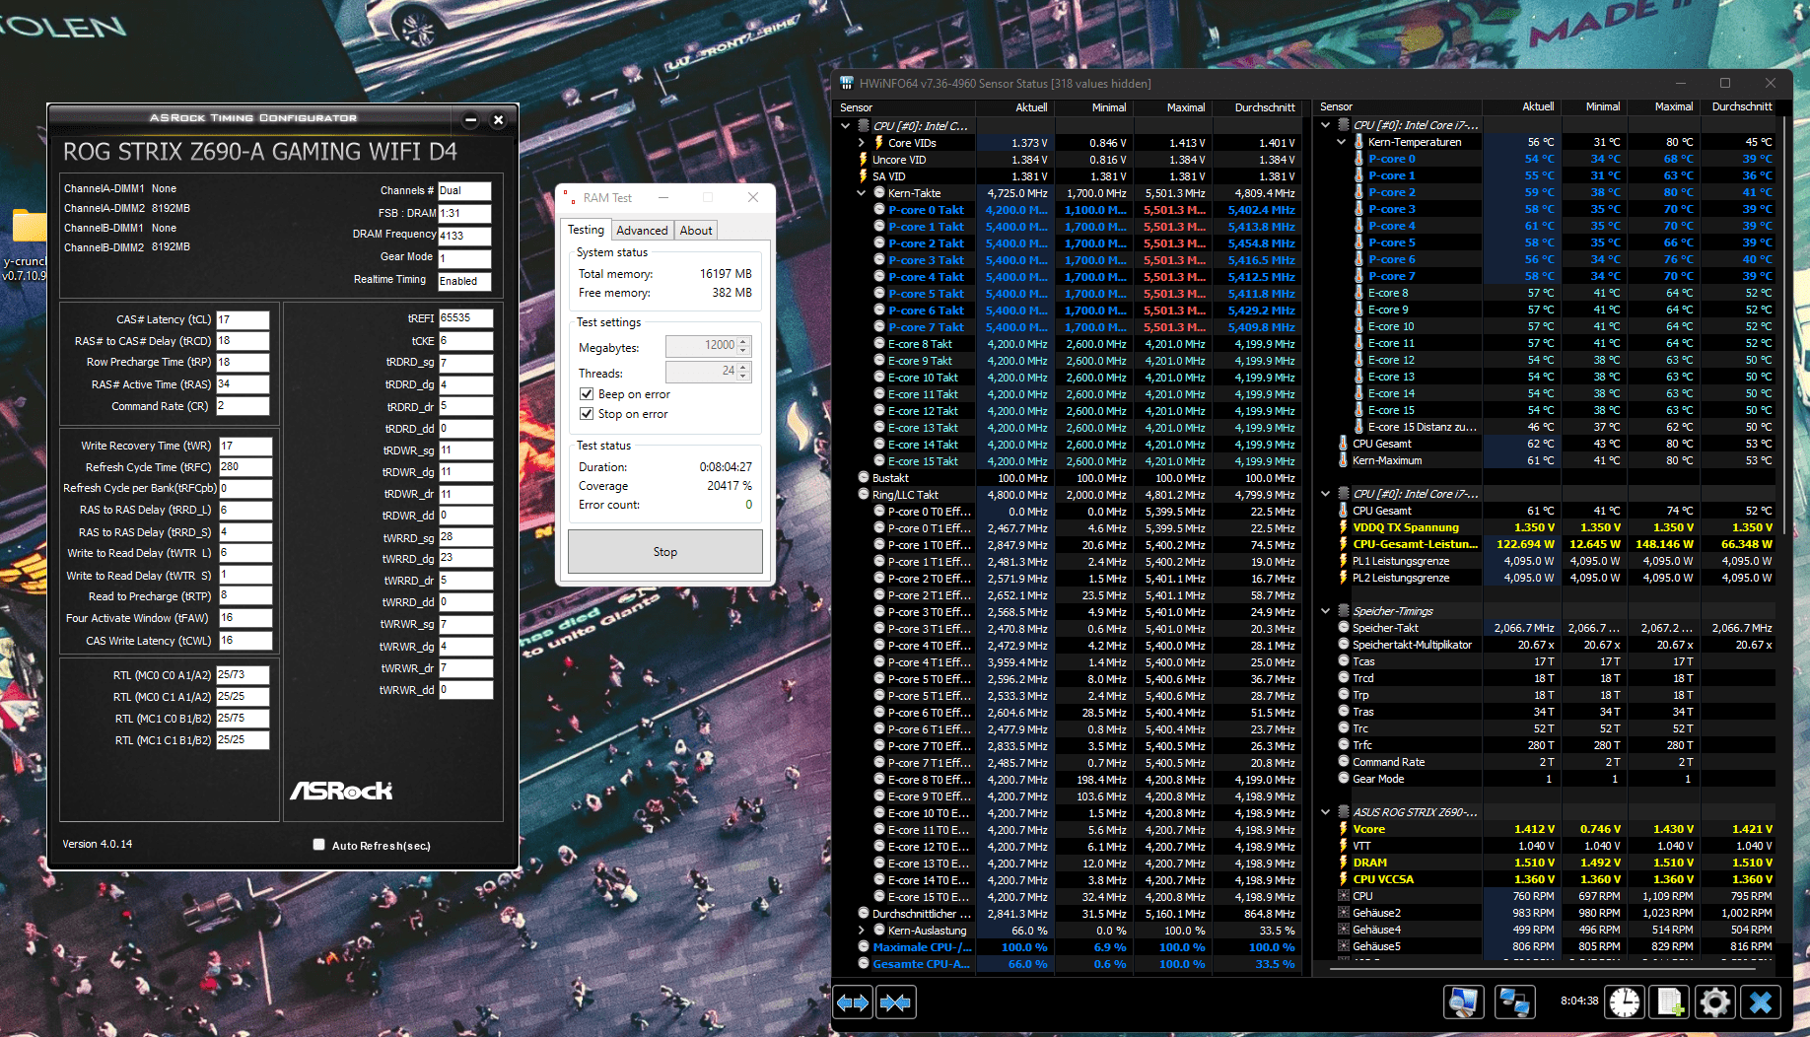Click the lightning icon beside VDDQ TX Spannung
Screen dimensions: 1810x1037
[1343, 527]
